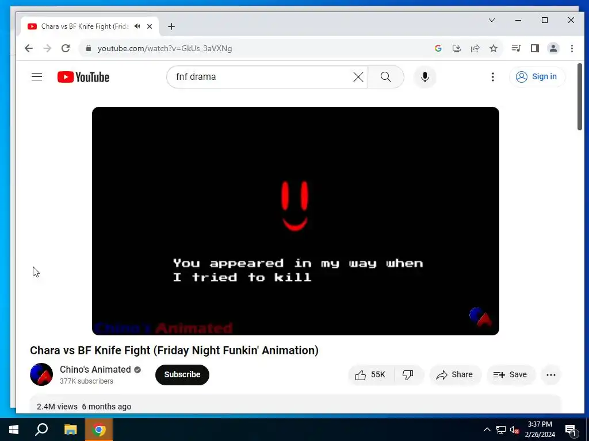Viewport: 589px width, 441px height.
Task: Open the YouTube hamburger guide menu
Action: tap(37, 77)
